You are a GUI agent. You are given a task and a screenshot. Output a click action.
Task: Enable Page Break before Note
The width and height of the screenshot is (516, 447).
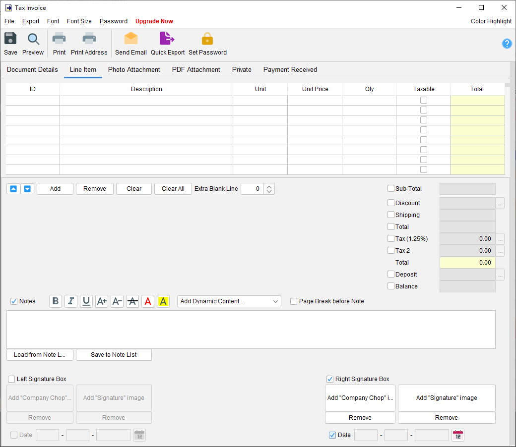coord(294,301)
